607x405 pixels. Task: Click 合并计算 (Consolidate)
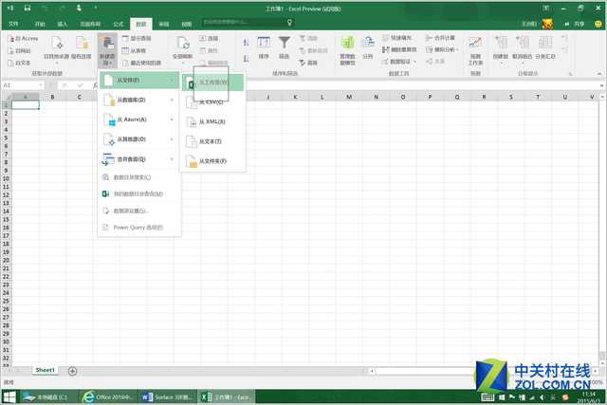pos(440,38)
